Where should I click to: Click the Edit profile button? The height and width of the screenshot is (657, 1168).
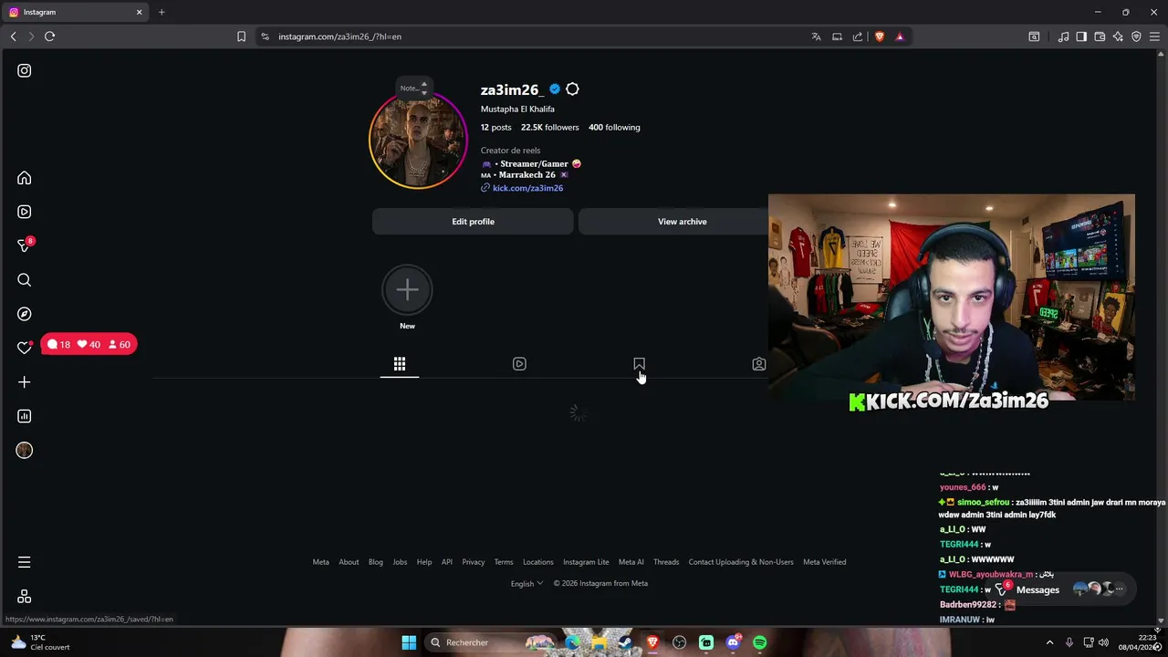(x=473, y=222)
